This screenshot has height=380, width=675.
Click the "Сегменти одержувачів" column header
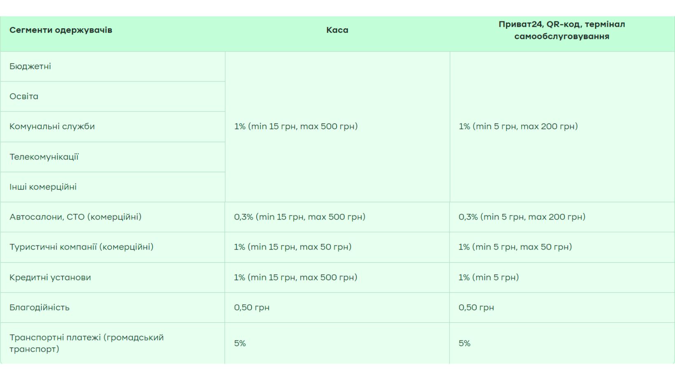click(x=61, y=30)
